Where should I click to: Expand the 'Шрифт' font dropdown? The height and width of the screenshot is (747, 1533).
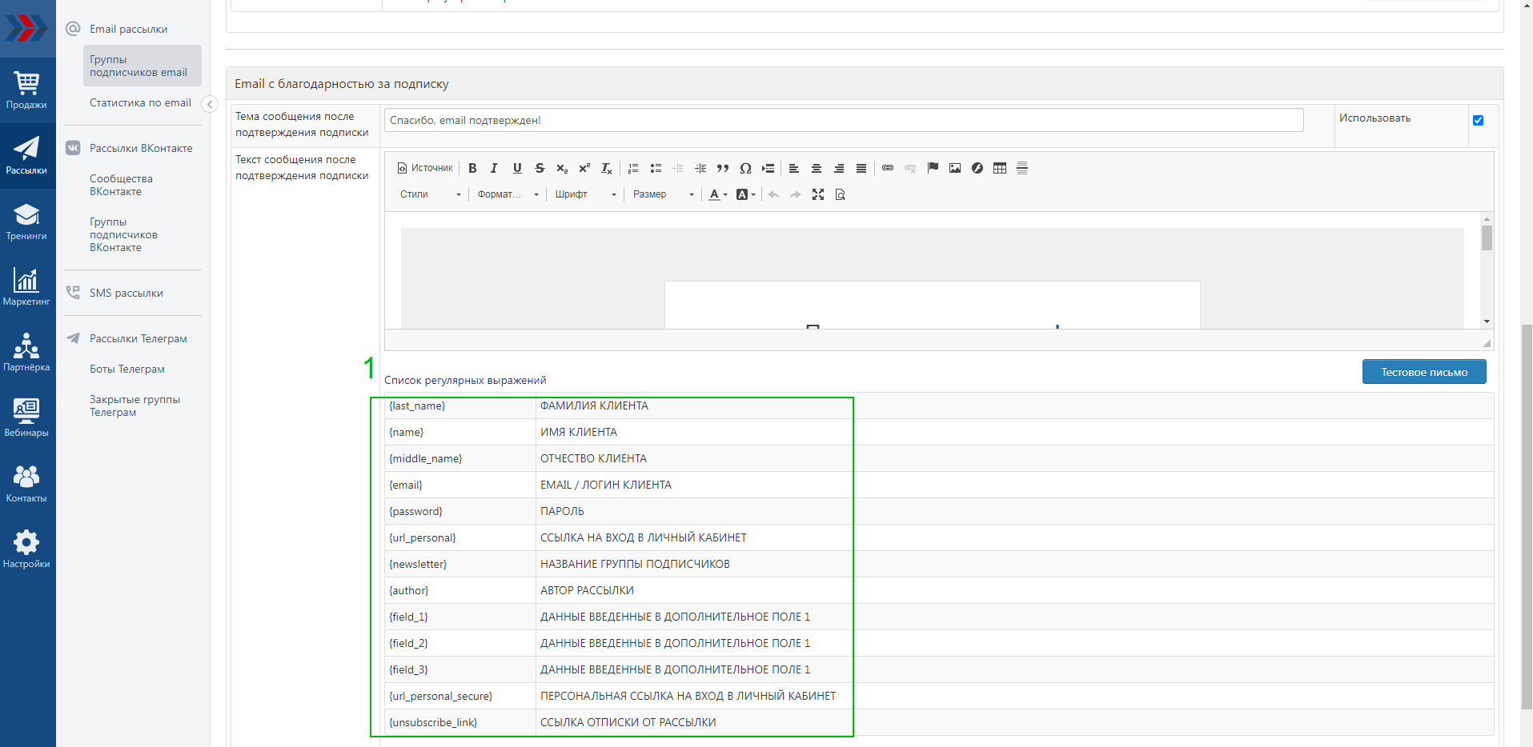[x=585, y=194]
